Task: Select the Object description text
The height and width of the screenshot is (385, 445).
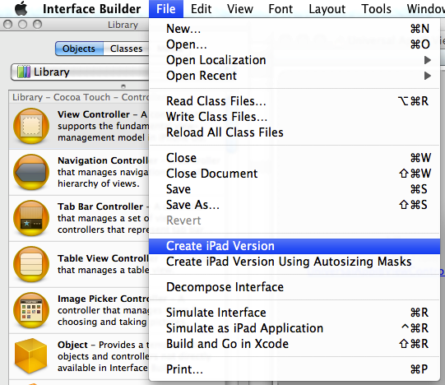Action: [x=103, y=356]
